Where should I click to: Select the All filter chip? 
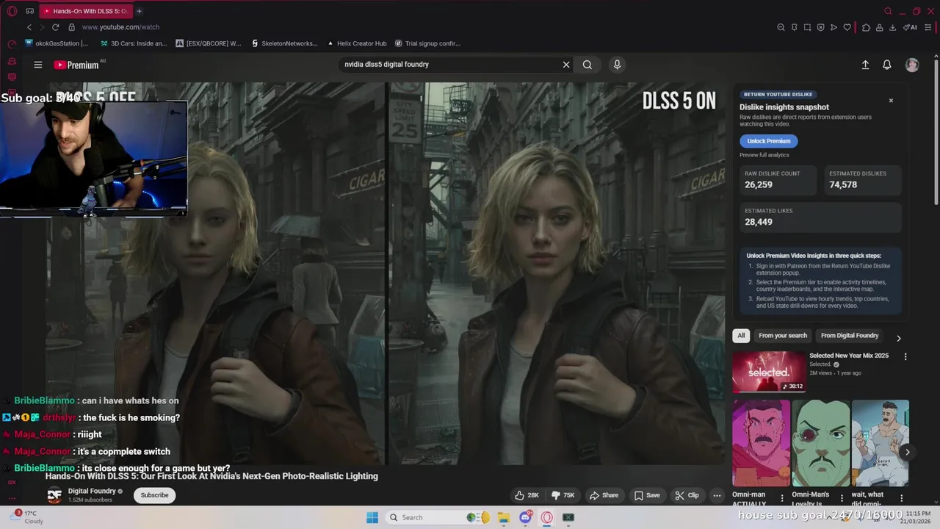(x=741, y=336)
